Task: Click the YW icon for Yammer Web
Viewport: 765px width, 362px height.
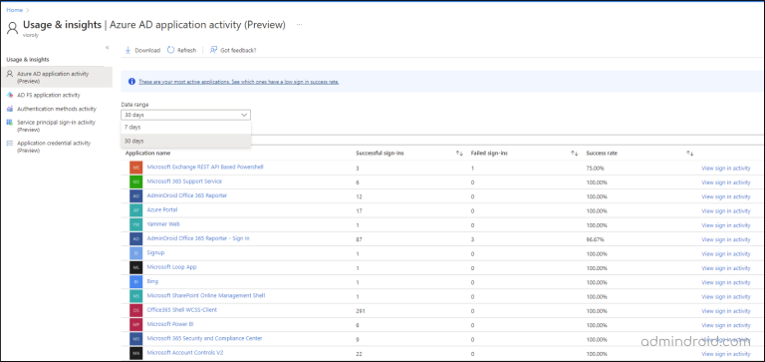Action: coord(136,224)
